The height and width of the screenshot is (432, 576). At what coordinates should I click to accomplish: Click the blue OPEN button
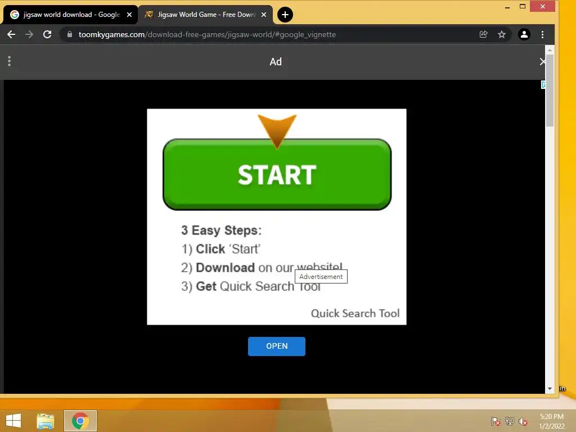(277, 346)
